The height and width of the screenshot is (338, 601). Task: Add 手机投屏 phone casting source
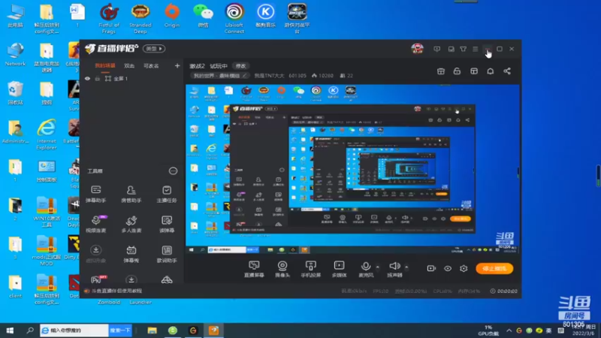click(310, 269)
